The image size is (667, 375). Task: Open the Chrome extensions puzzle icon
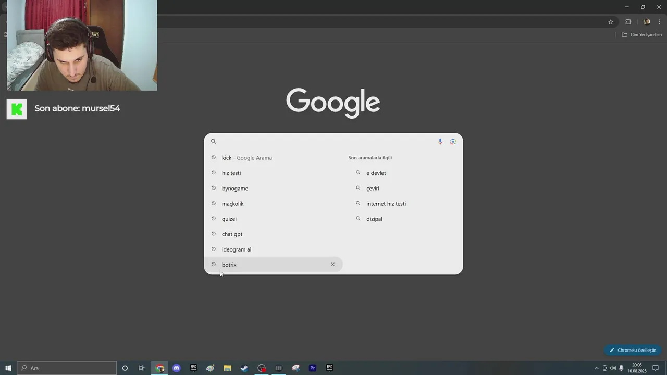628,22
